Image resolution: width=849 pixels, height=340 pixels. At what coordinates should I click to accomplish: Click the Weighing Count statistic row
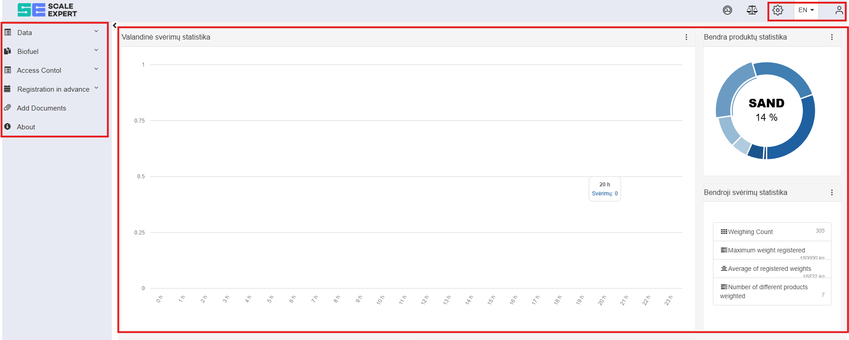pos(772,232)
